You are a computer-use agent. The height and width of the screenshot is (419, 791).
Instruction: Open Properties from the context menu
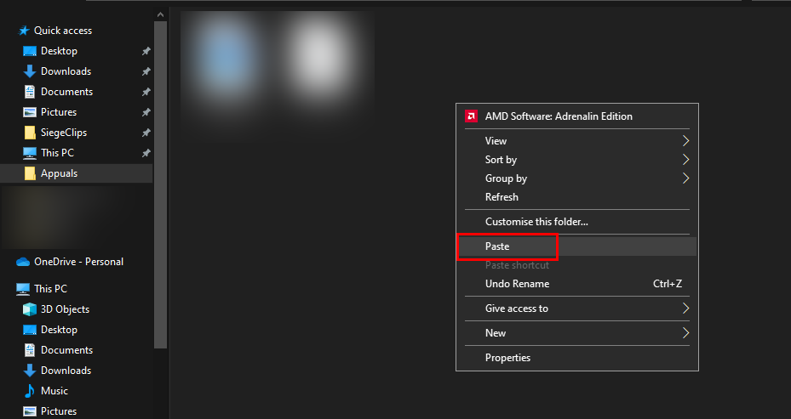(x=507, y=358)
